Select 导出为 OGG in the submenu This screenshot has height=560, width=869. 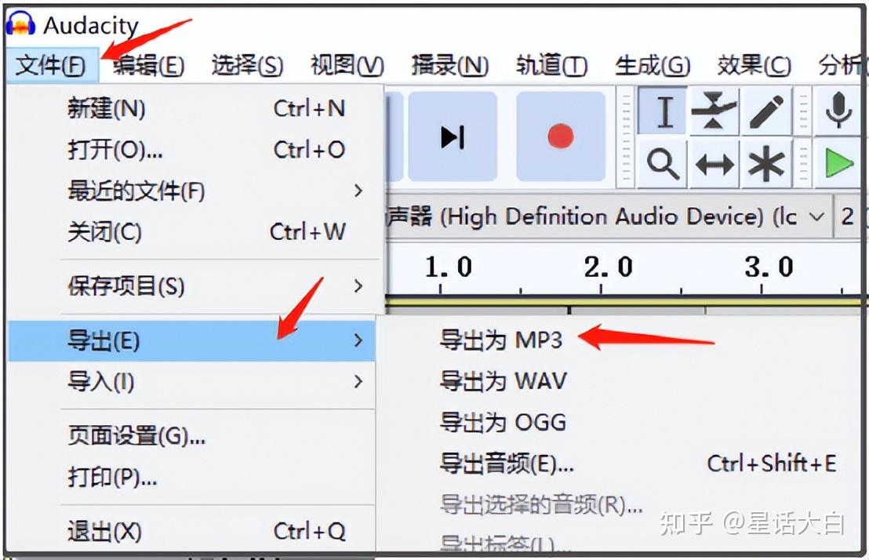click(x=620, y=423)
